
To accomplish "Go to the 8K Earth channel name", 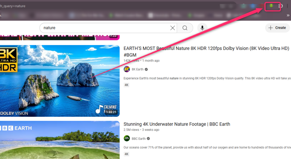I will coord(137,69).
